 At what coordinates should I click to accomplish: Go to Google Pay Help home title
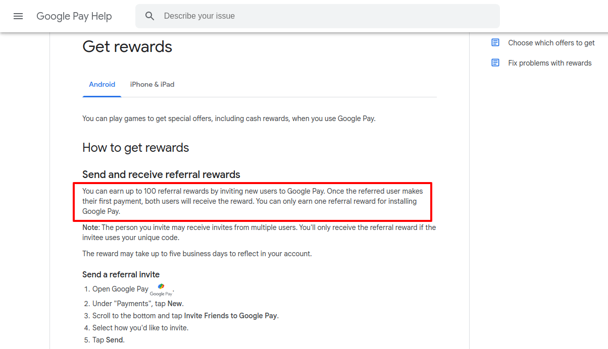click(74, 16)
